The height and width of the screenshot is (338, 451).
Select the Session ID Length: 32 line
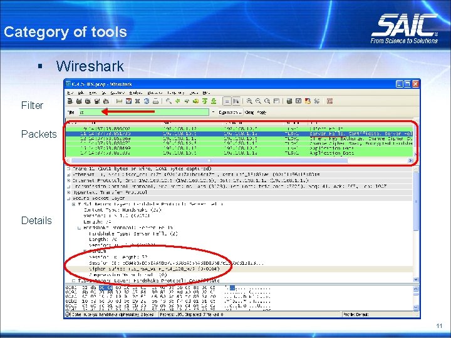click(x=118, y=257)
